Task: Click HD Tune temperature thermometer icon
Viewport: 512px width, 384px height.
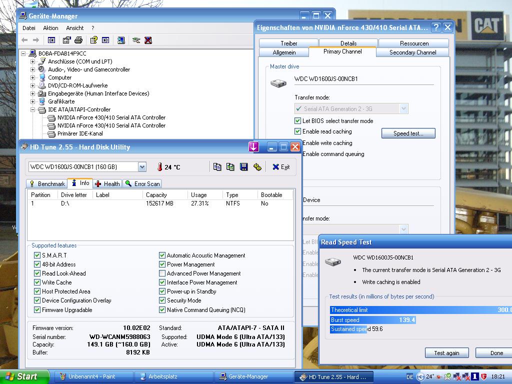Action: pyautogui.click(x=159, y=167)
